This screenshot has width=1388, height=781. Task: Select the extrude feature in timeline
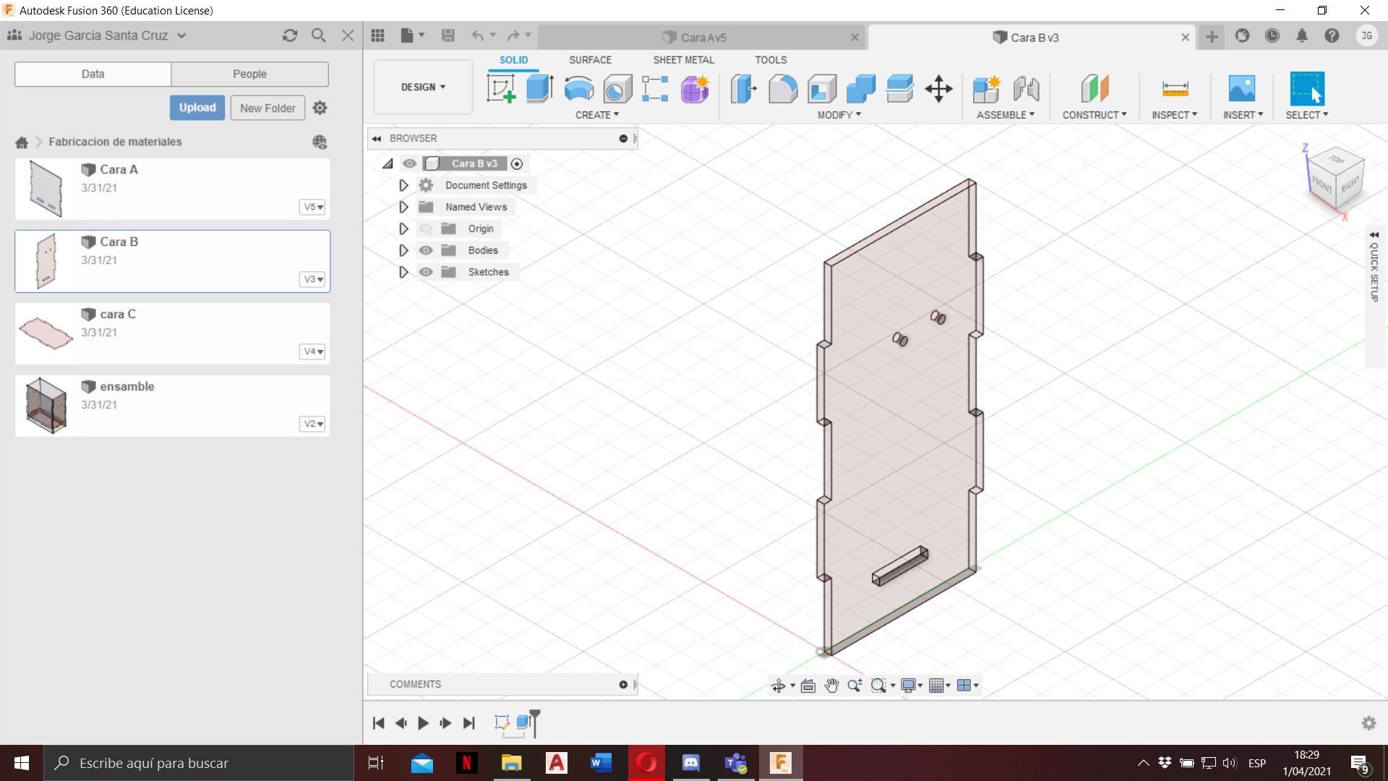click(523, 722)
